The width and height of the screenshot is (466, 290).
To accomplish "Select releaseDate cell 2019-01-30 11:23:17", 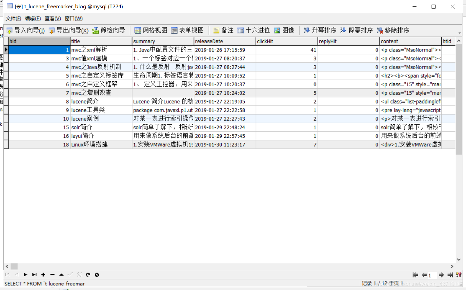I will point(225,144).
